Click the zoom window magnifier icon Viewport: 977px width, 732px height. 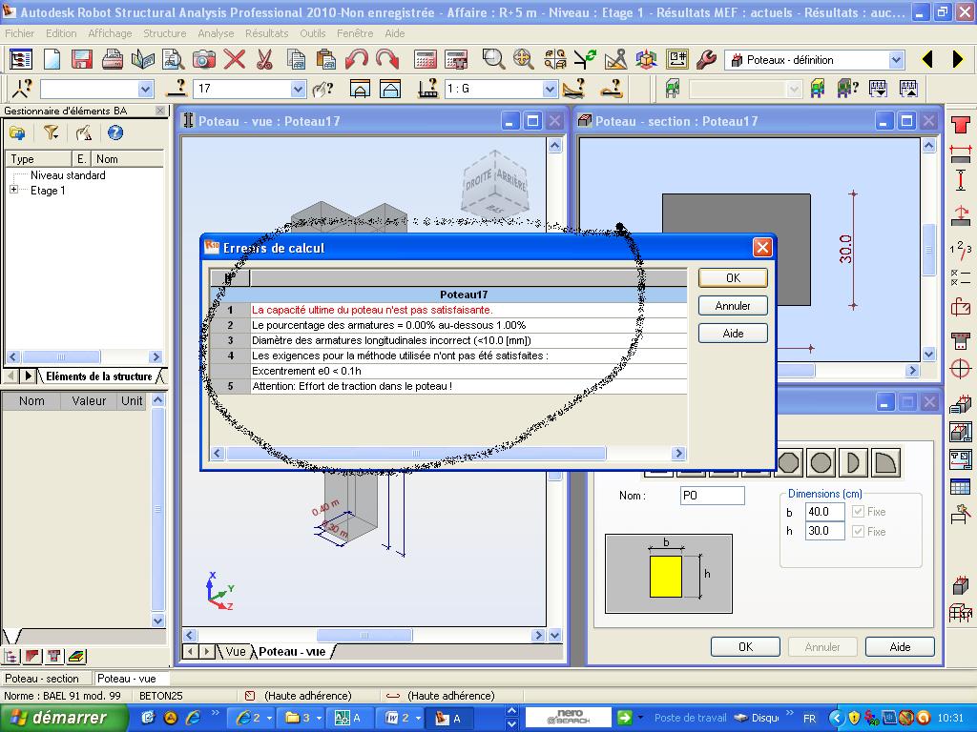[x=493, y=60]
